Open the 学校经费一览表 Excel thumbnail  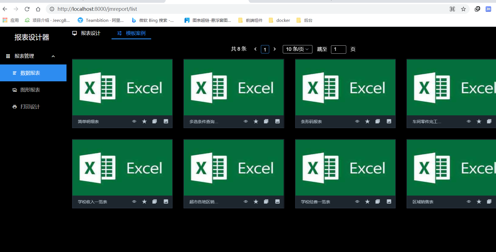345,168
